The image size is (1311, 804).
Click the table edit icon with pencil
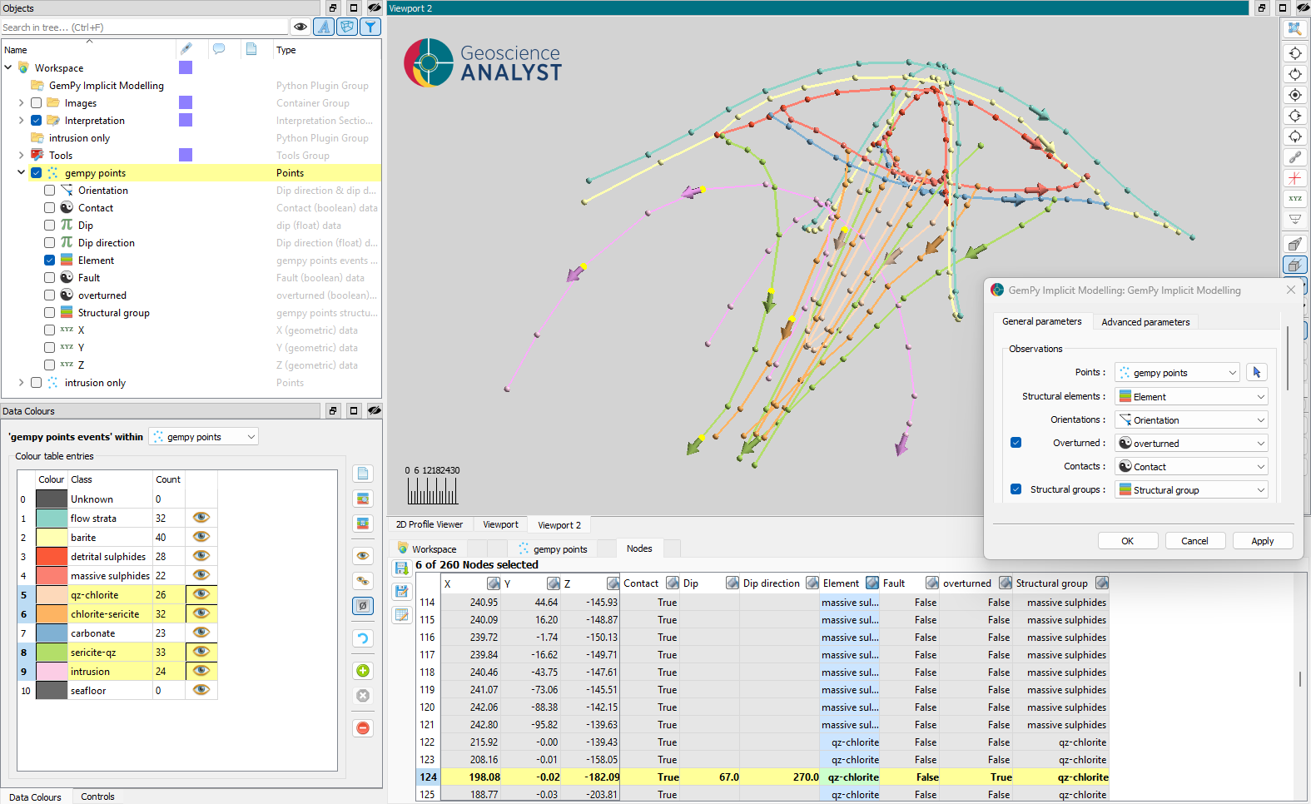click(x=402, y=615)
